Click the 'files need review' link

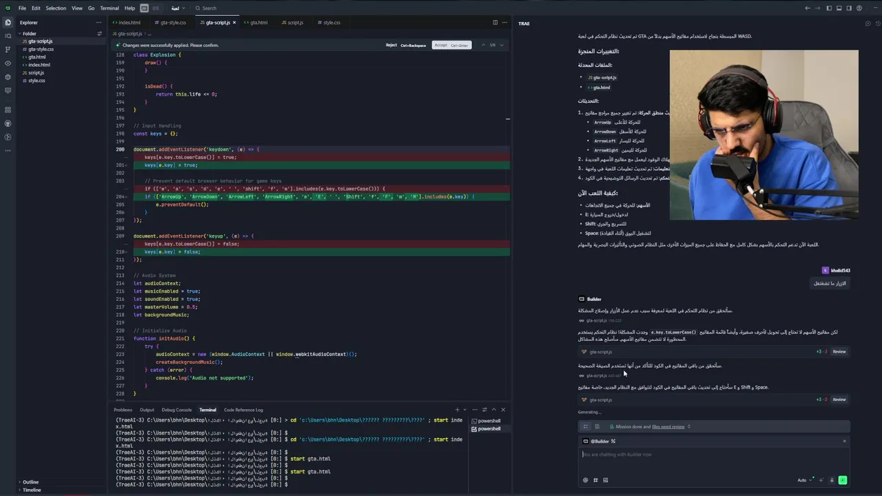[668, 426]
